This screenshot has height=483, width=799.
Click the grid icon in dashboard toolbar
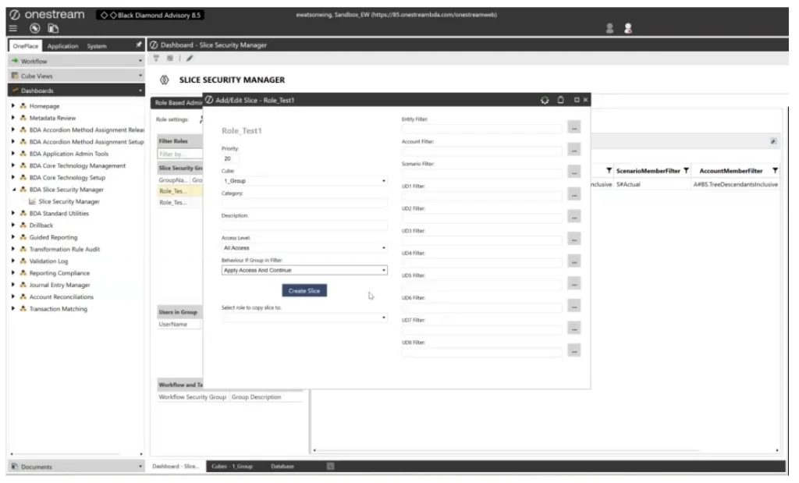(x=169, y=59)
